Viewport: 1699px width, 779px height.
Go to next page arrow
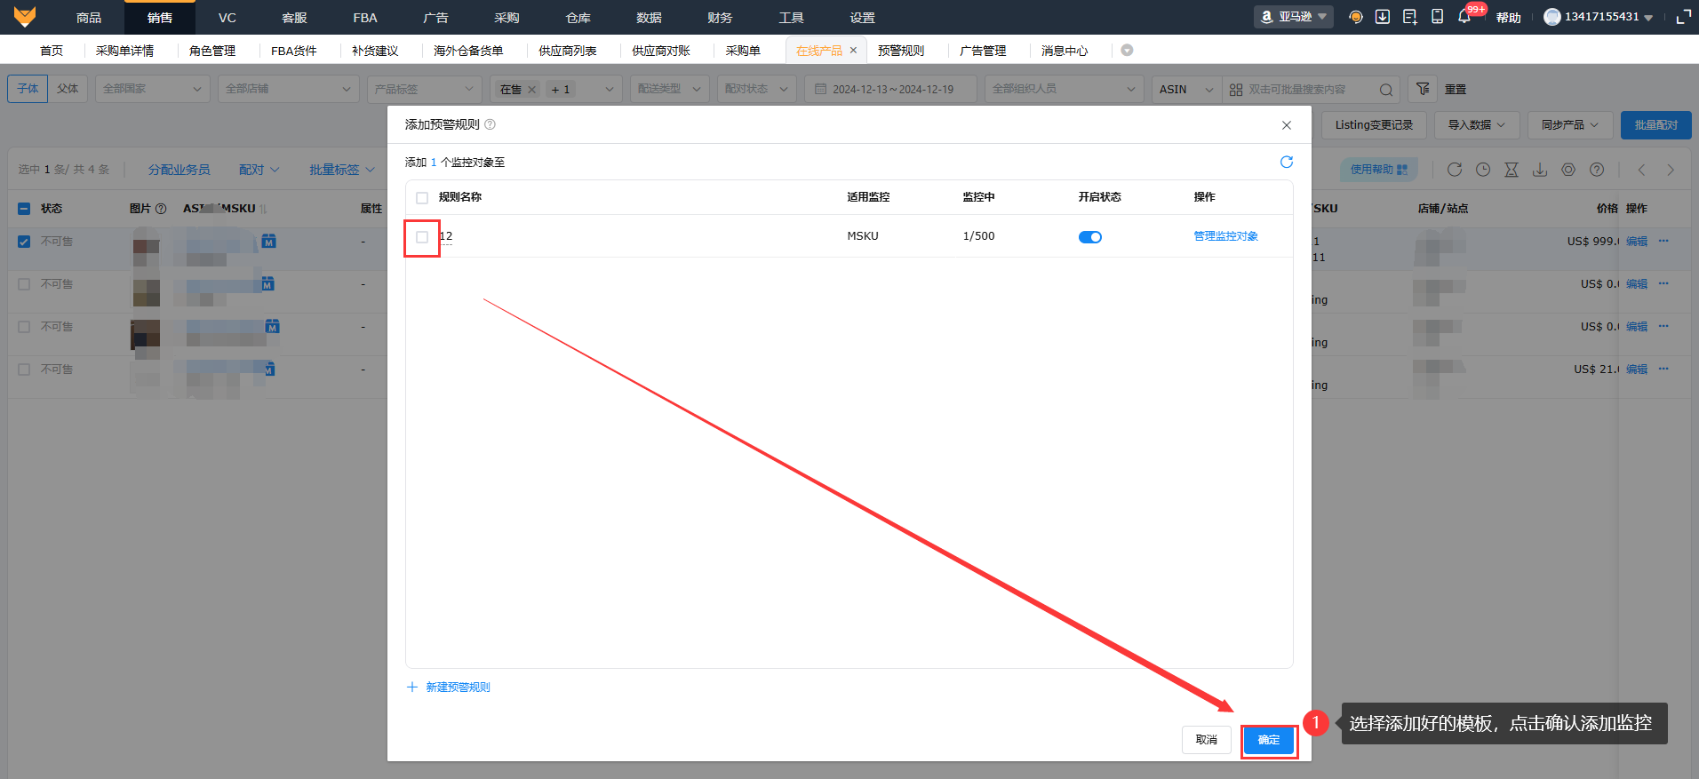(x=1671, y=170)
